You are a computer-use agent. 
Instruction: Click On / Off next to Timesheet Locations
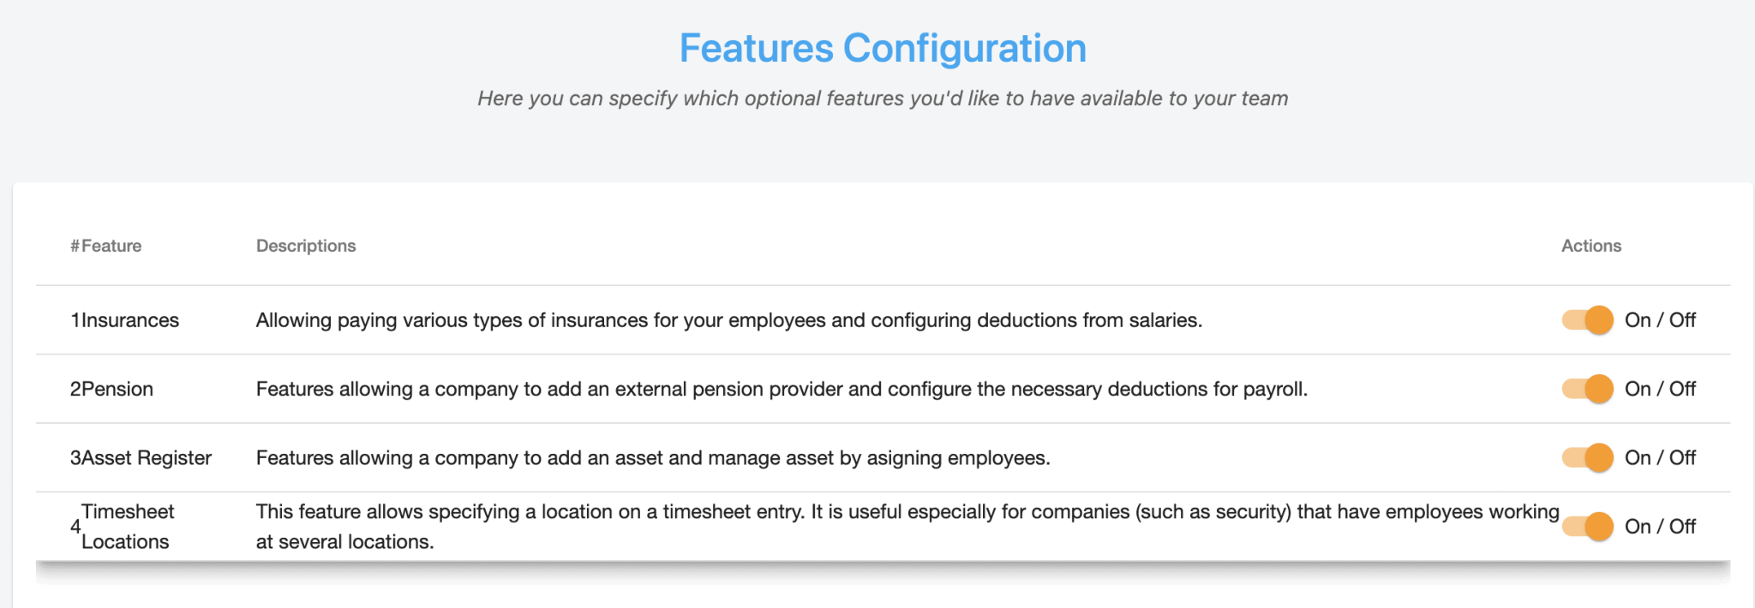coord(1661,527)
